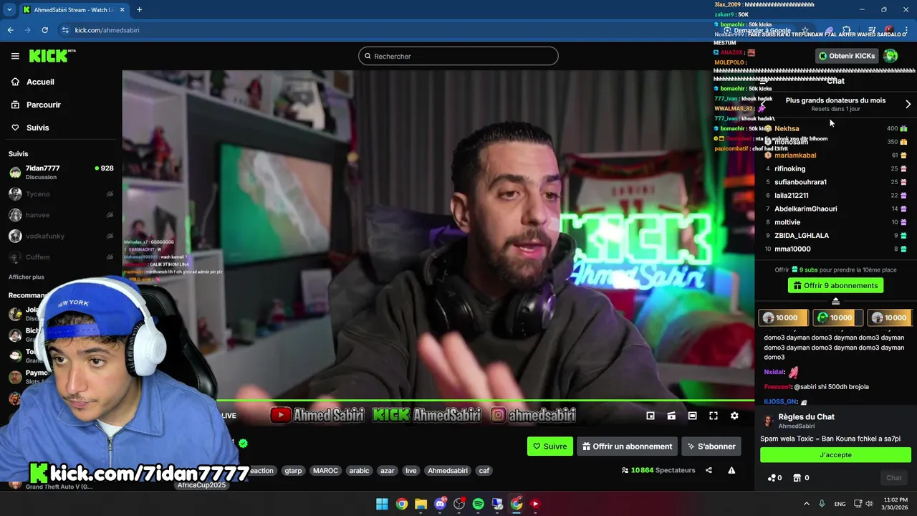Image resolution: width=917 pixels, height=516 pixels.
Task: Open volume control in system tray
Action: pos(869,504)
